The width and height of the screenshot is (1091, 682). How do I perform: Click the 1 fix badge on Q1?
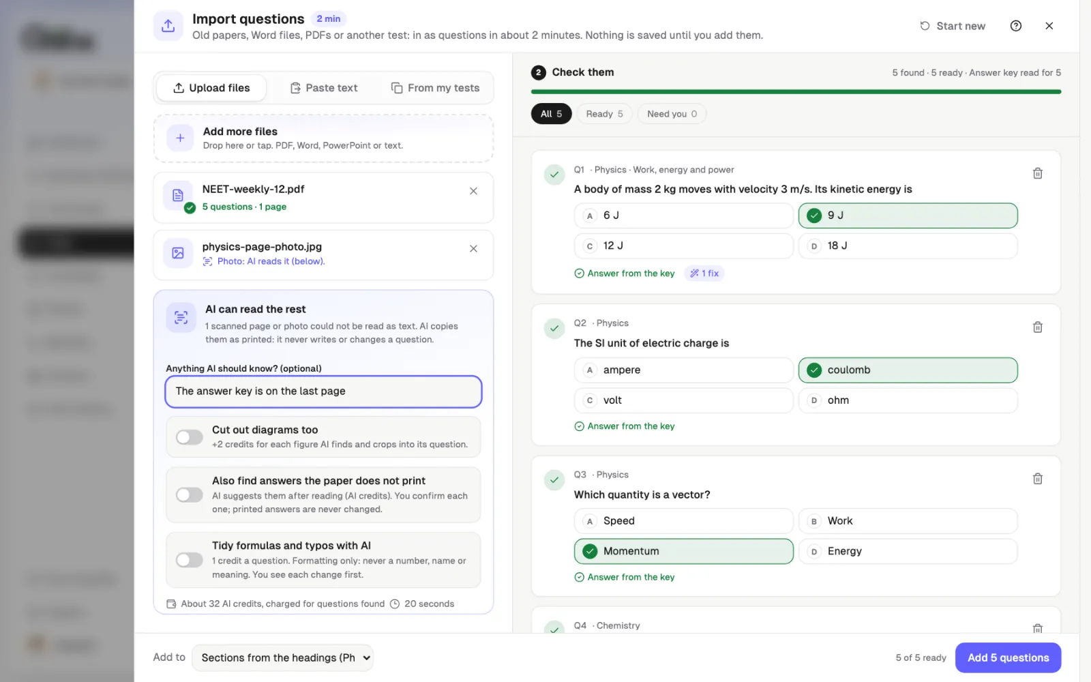(x=704, y=273)
